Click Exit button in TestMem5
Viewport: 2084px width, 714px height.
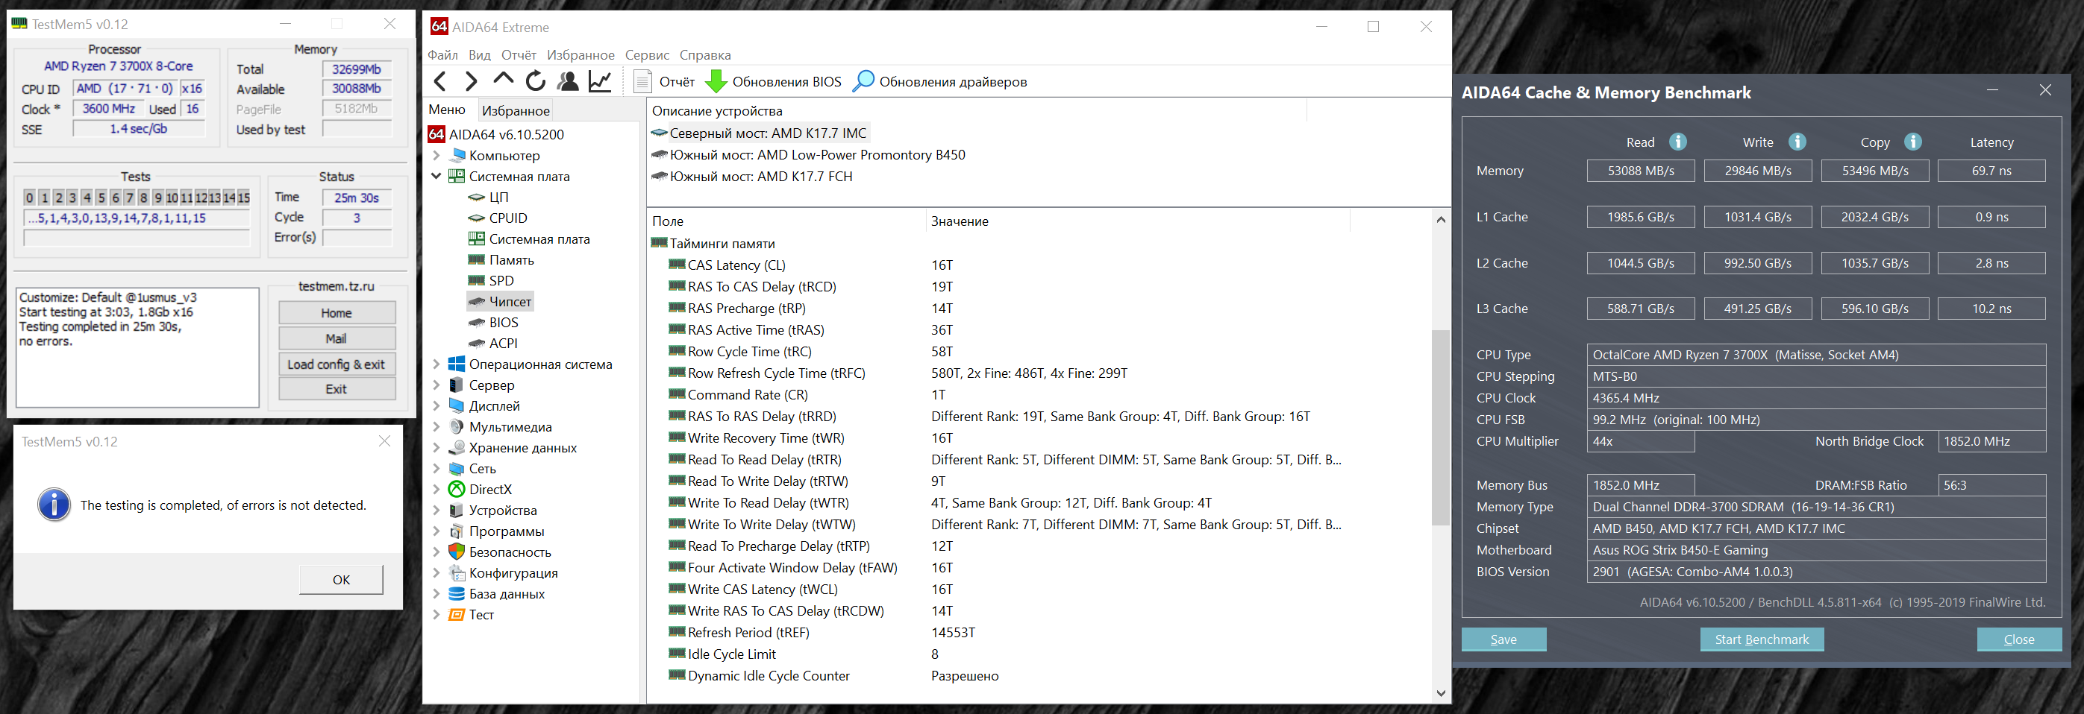[337, 389]
